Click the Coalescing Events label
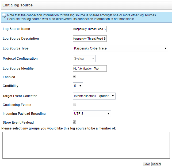Image resolution: width=172 pixels, height=168 pixels. pos(17,105)
